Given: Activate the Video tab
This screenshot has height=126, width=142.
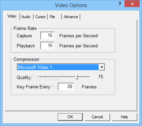Looking at the screenshot, I should click(x=12, y=16).
